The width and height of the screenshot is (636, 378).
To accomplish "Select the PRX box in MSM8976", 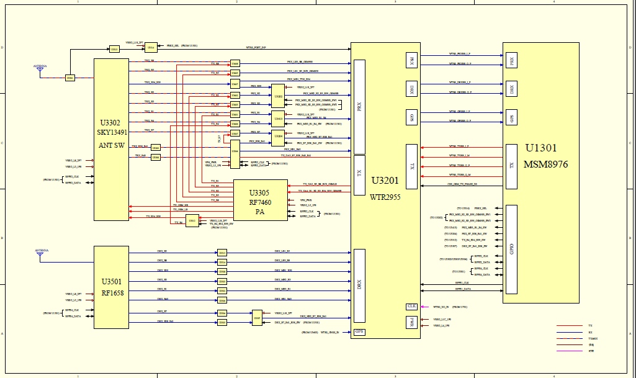I will coord(511,60).
